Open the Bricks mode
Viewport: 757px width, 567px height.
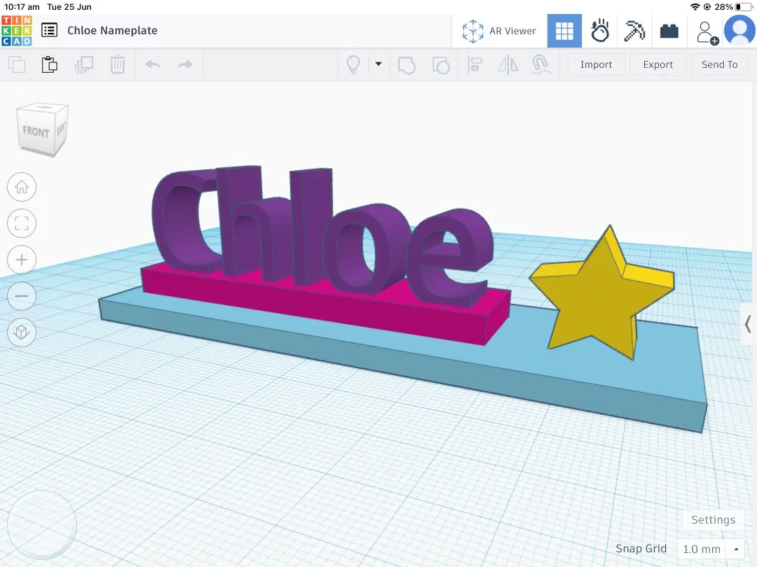(669, 31)
